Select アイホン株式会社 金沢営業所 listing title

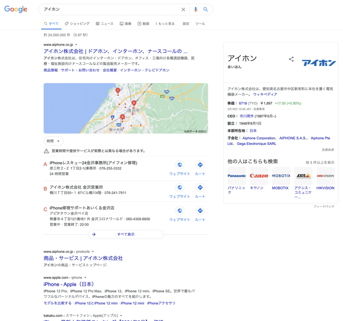76,187
